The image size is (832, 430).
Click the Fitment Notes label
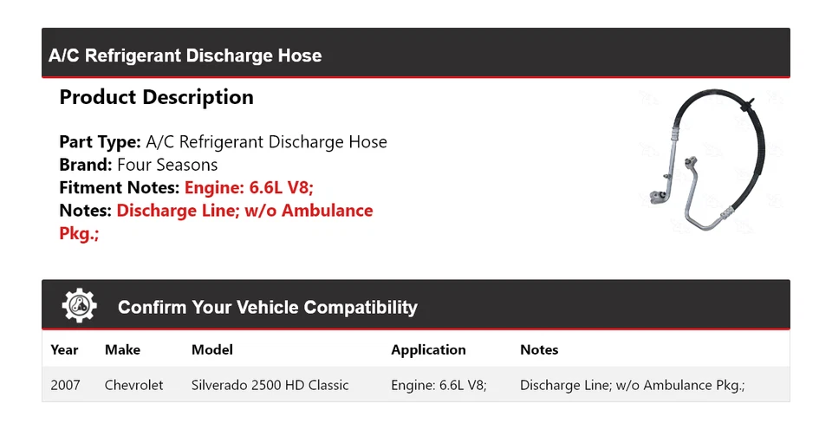119,187
